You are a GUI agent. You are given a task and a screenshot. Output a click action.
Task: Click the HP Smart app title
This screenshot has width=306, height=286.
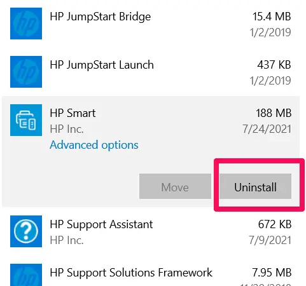(73, 113)
